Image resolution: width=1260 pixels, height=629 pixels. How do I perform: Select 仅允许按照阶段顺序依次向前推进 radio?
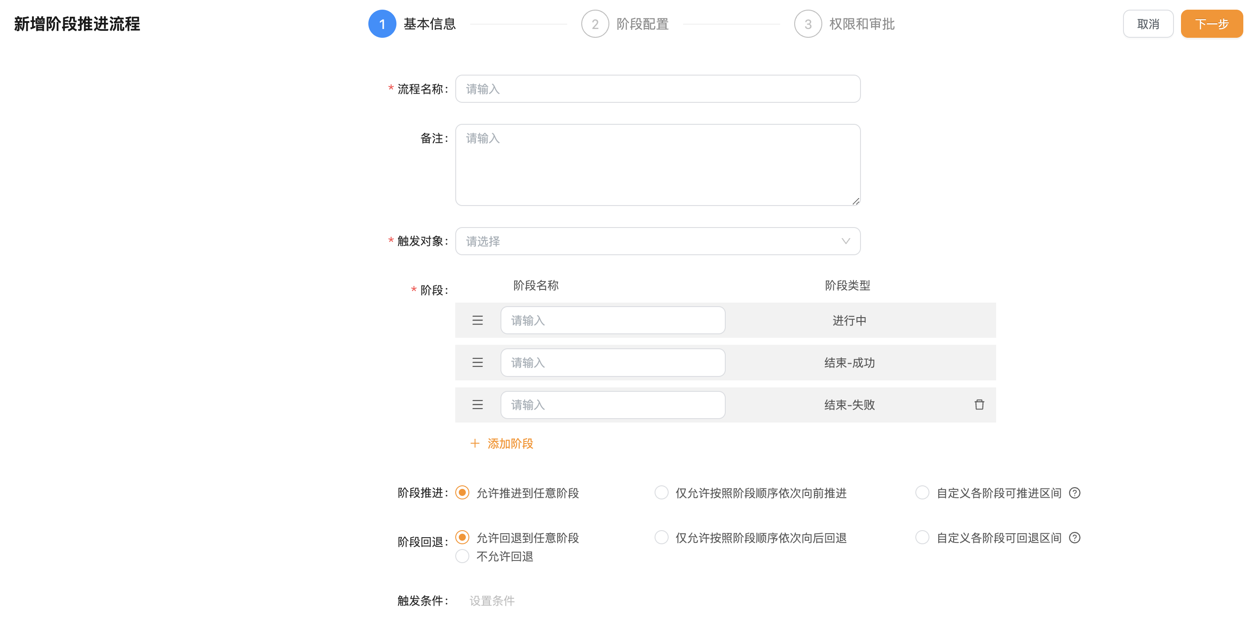(x=661, y=492)
